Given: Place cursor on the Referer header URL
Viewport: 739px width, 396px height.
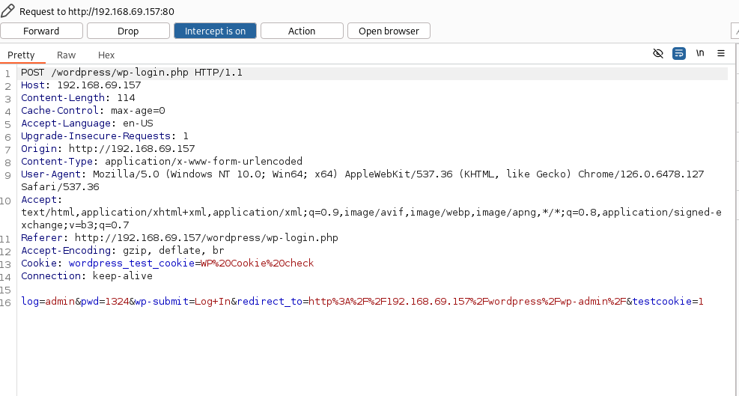Looking at the screenshot, I should [x=207, y=237].
